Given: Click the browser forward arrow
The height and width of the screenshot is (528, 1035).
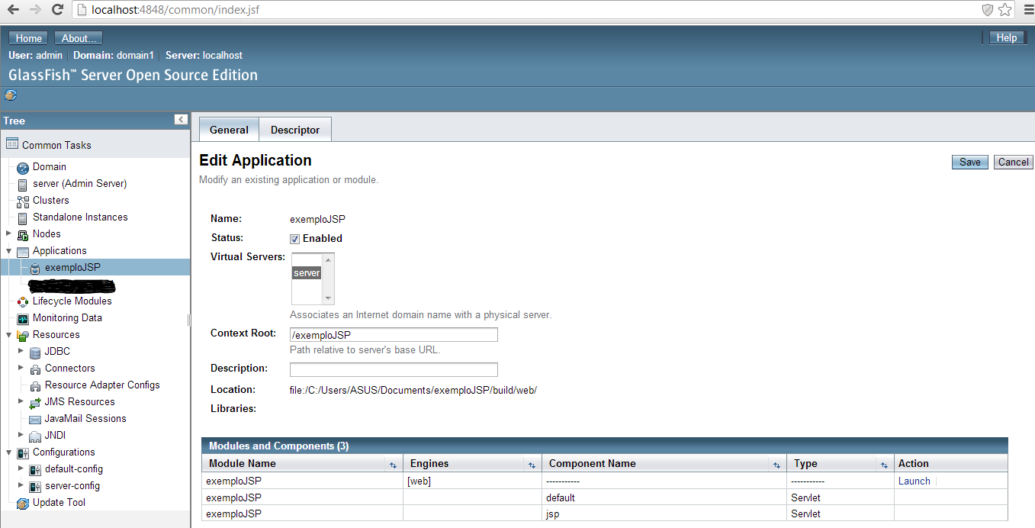Looking at the screenshot, I should pyautogui.click(x=34, y=10).
